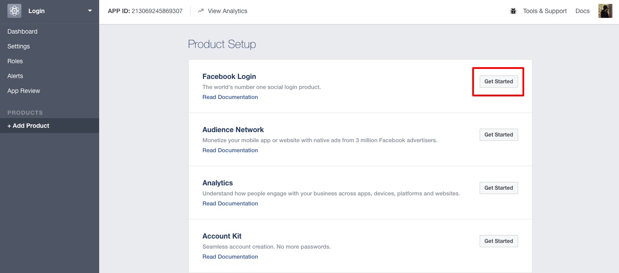The height and width of the screenshot is (273, 619).
Task: Click the bug icon next to Tools & Support
Action: pyautogui.click(x=513, y=11)
